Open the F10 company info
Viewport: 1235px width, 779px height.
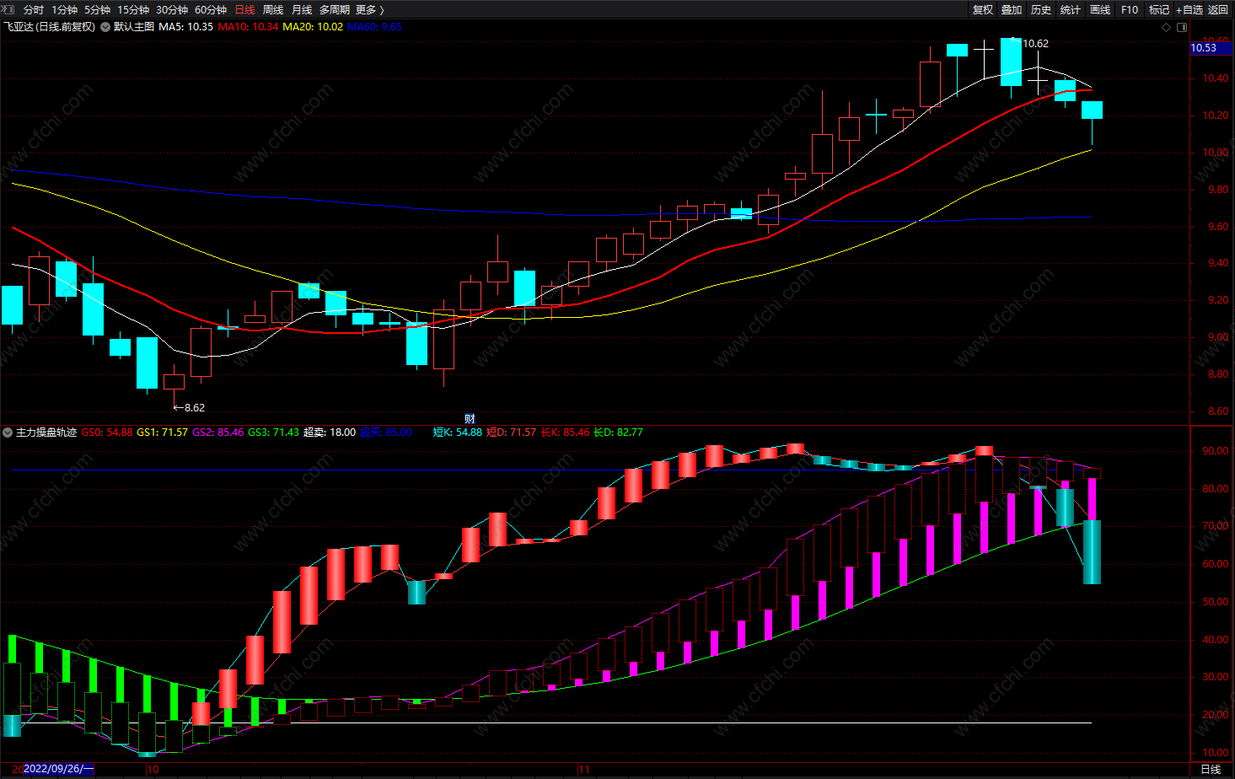(x=1130, y=9)
